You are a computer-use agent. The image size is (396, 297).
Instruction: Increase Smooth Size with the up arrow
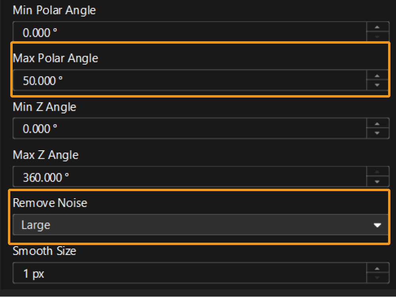(377, 270)
